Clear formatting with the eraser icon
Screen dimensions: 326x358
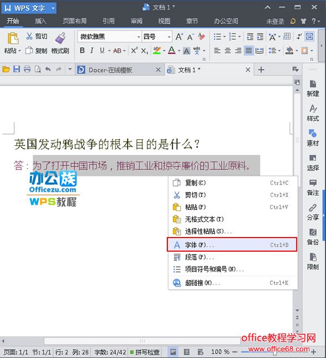pyautogui.click(x=202, y=36)
